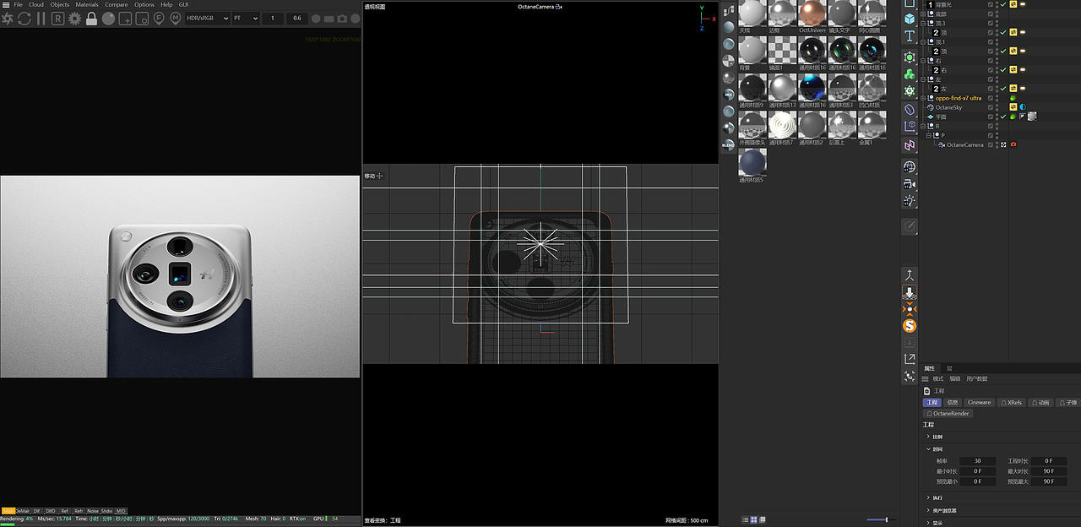Viewport: 1081px width, 527px height.
Task: Toggle the lock resolution padlock icon
Action: 91,18
